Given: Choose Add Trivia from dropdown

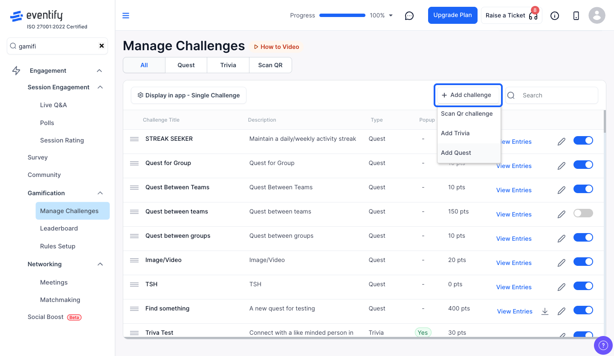Looking at the screenshot, I should [469, 133].
